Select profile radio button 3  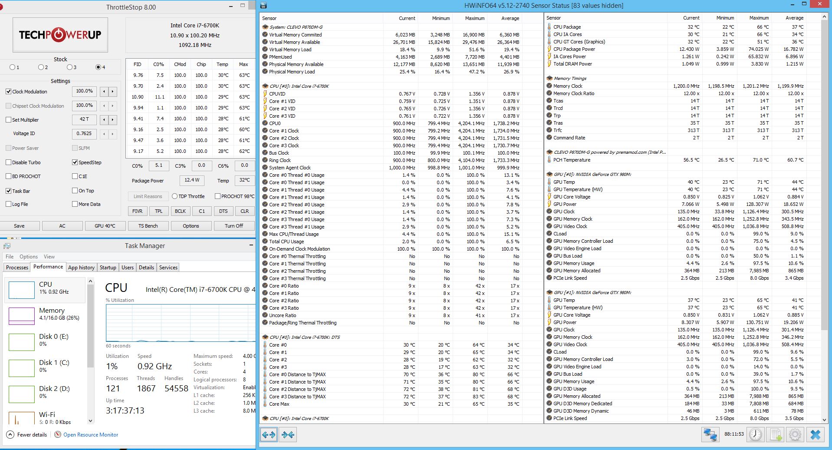(69, 67)
